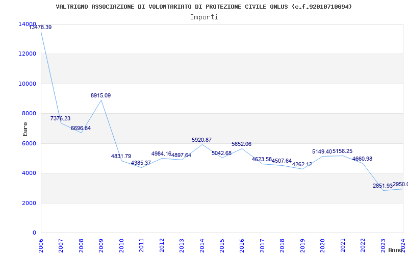Click the 2851.93 lowest value label
This screenshot has width=408, height=255.
click(382, 186)
